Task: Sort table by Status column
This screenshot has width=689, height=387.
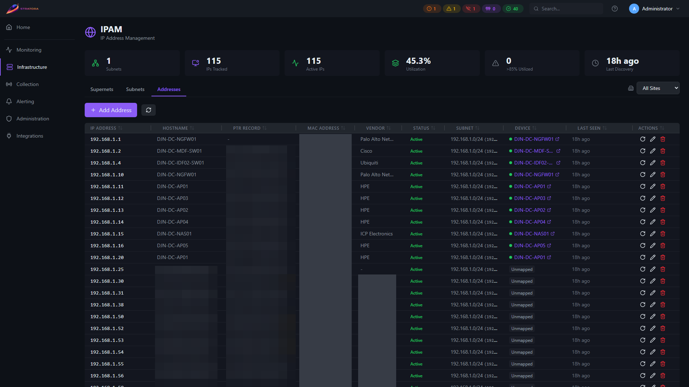Action: tap(424, 128)
